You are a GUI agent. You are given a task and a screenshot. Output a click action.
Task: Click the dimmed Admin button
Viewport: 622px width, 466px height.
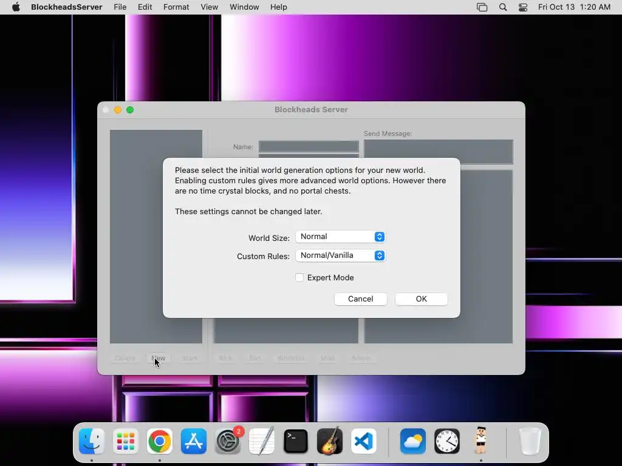click(361, 358)
